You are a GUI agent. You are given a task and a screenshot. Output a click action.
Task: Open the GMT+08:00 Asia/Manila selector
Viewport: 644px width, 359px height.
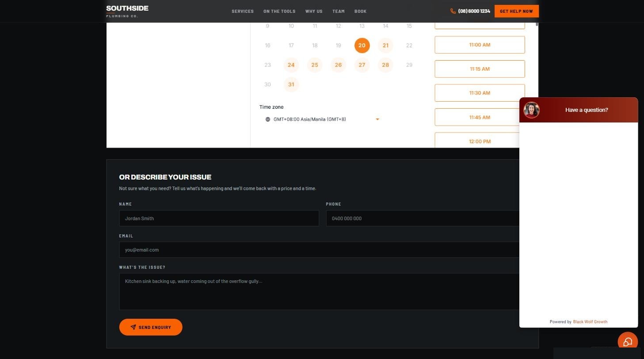pos(321,119)
